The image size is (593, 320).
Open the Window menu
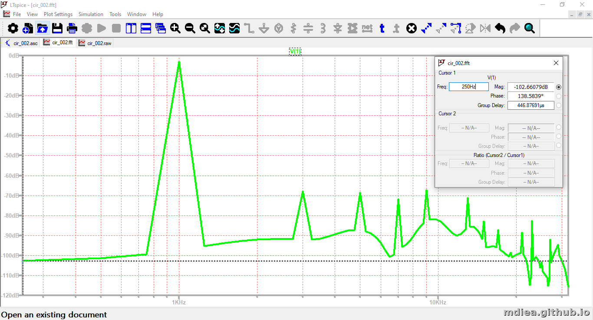coord(137,14)
